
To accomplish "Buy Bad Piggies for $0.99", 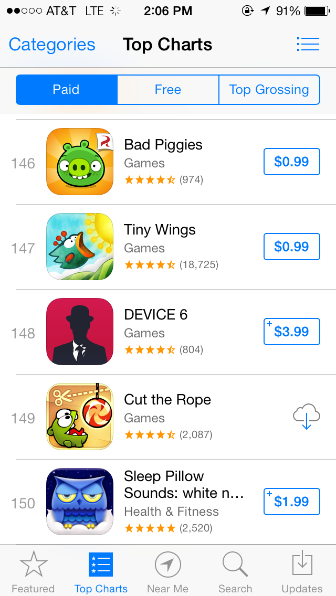I will coord(291,162).
